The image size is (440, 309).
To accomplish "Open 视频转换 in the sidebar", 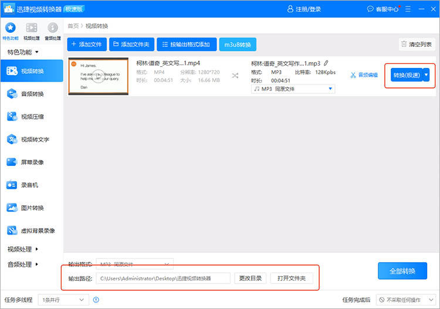I will (32, 71).
